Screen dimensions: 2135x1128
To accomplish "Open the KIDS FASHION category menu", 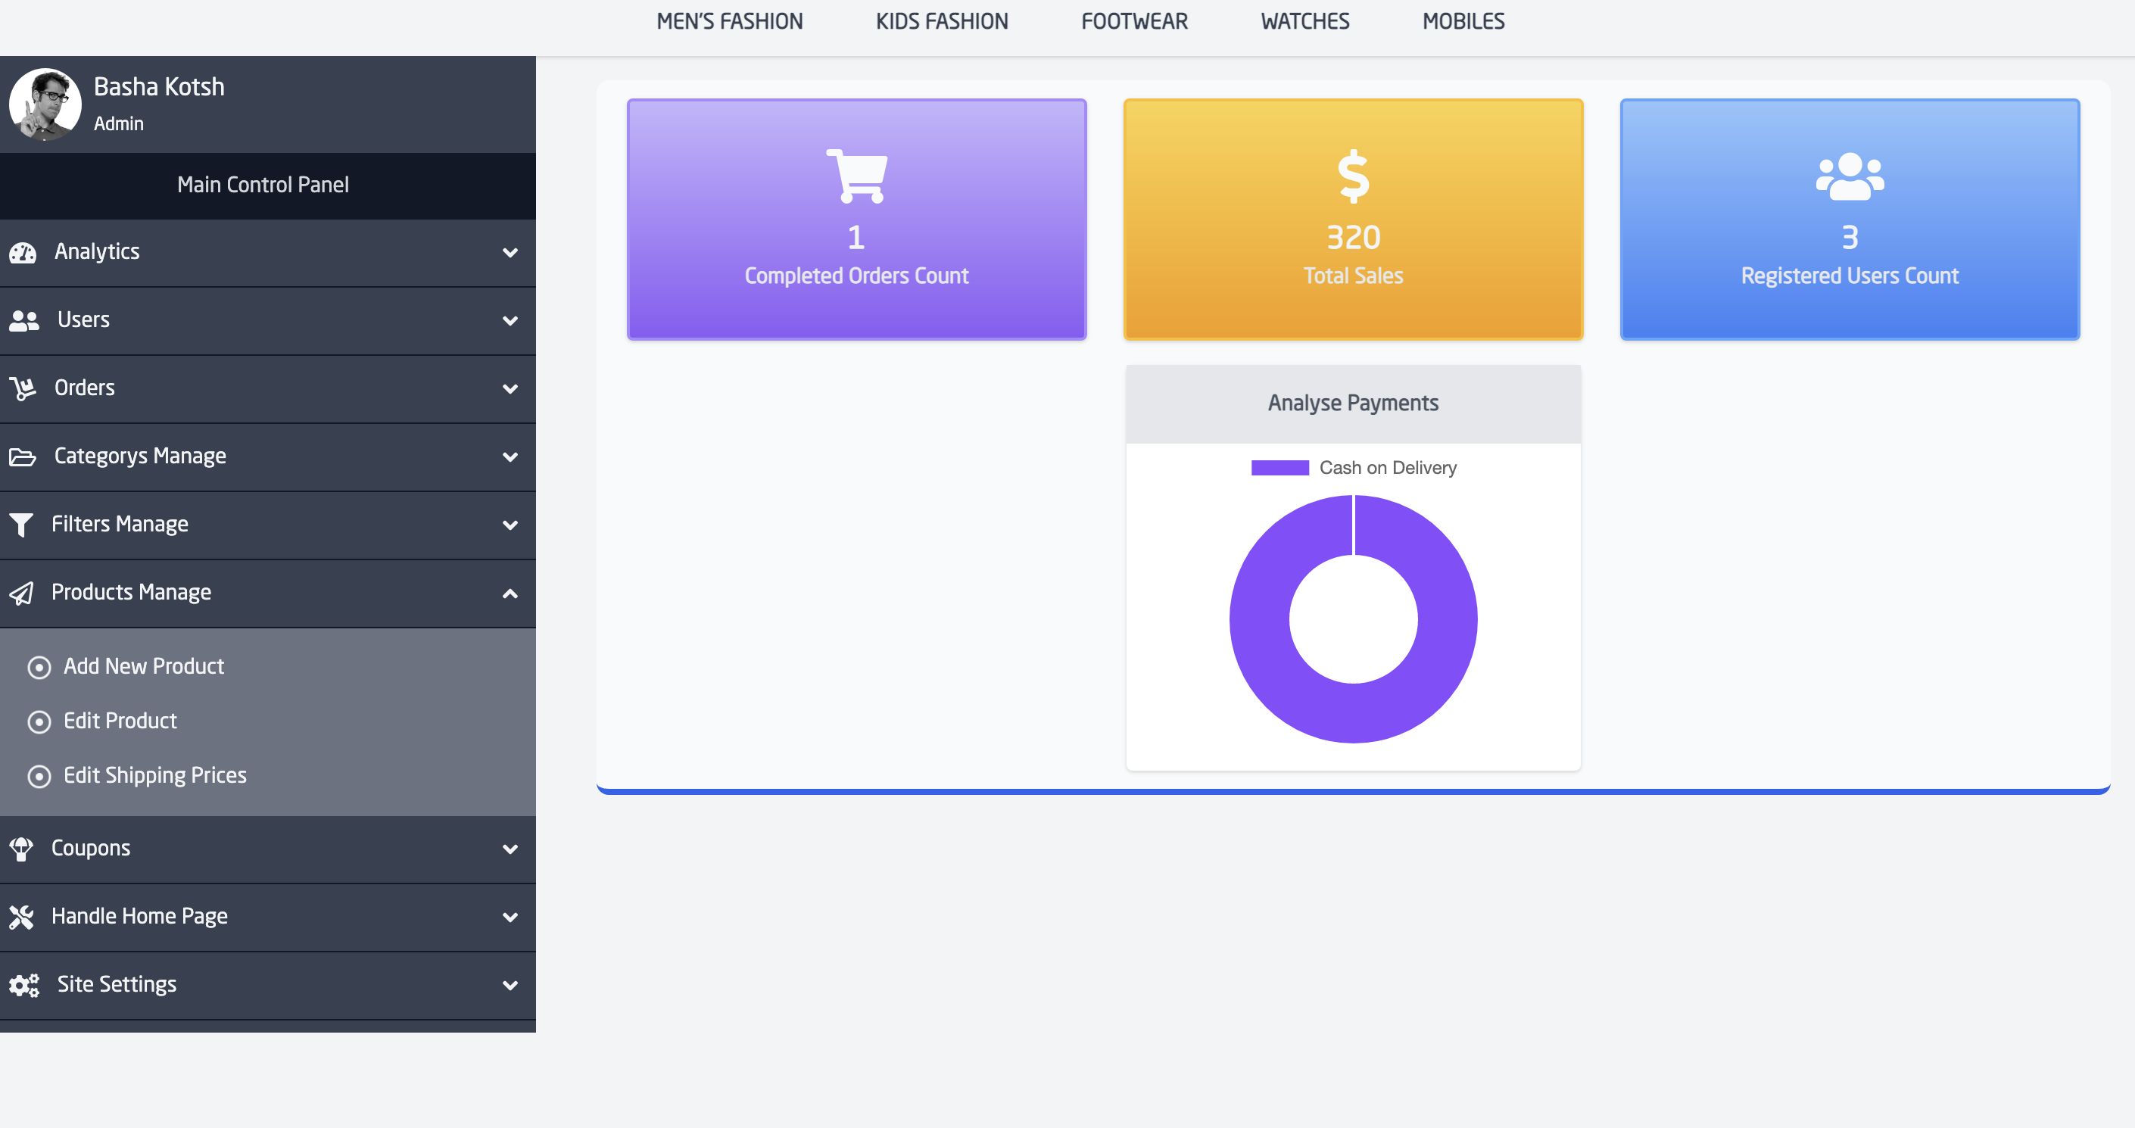I will (942, 21).
